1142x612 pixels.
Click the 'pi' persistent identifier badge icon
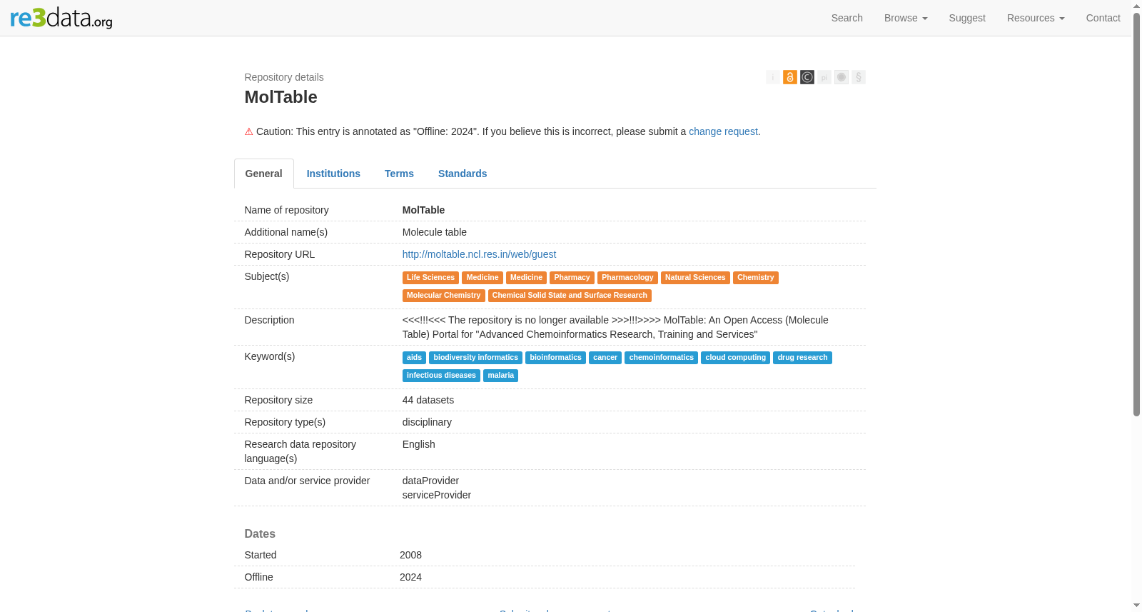pos(824,77)
